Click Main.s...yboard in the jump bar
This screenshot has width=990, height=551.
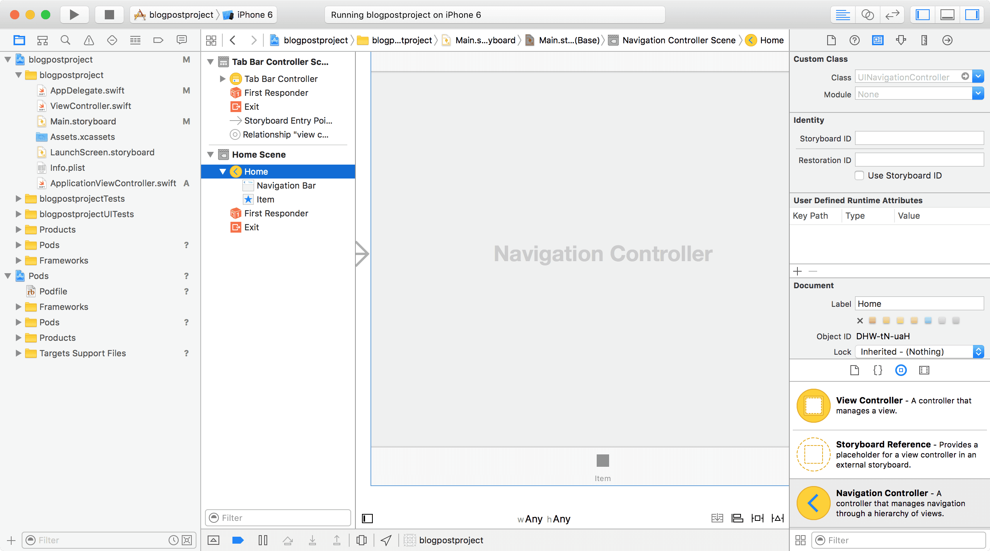(x=485, y=40)
